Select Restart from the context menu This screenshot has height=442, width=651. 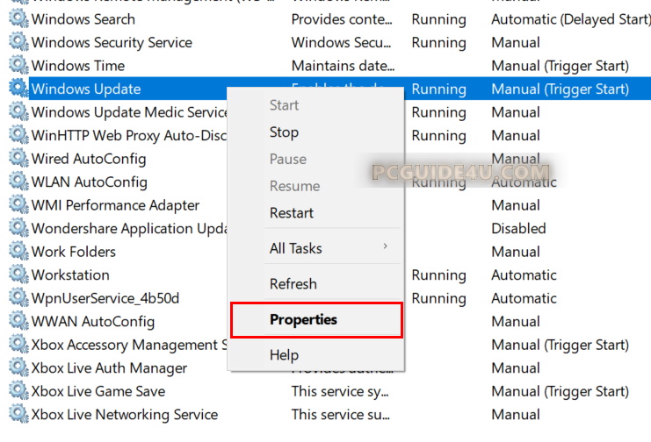point(291,213)
